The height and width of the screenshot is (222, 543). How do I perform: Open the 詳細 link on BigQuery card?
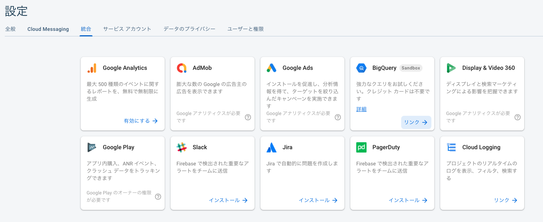[x=361, y=109]
